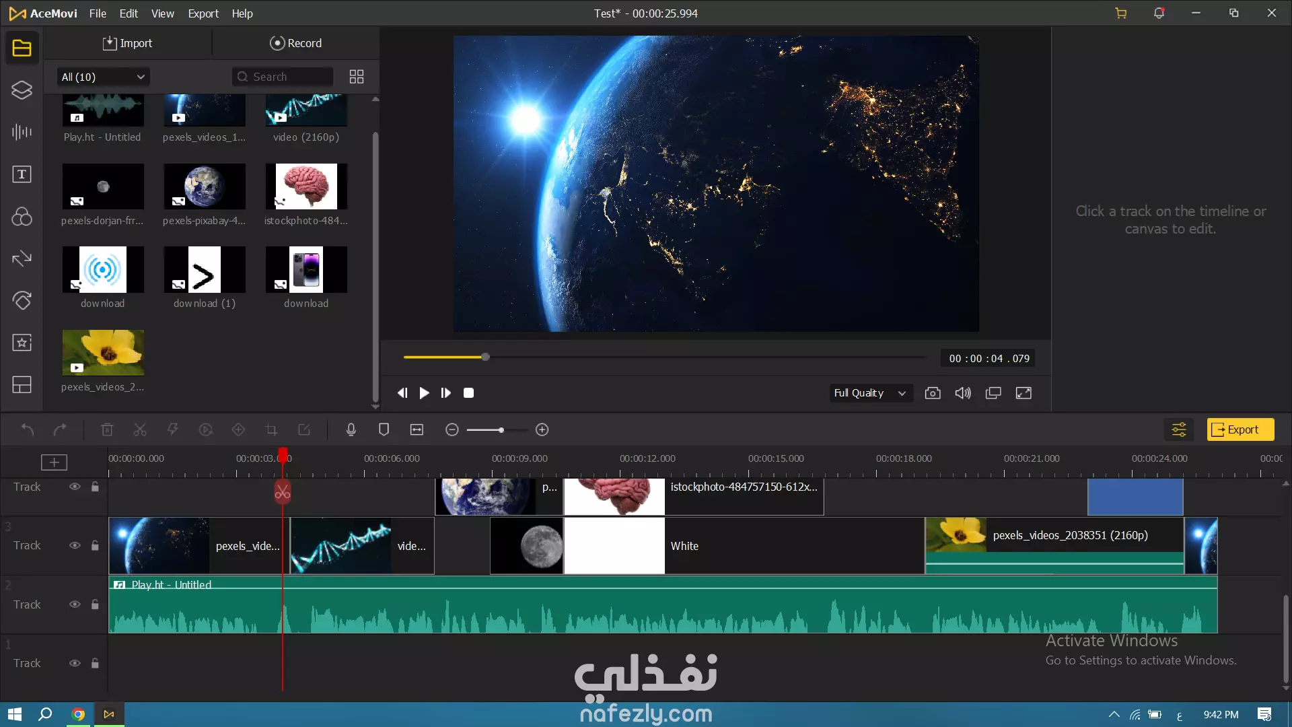1292x727 pixels.
Task: Click the Record button
Action: [296, 43]
